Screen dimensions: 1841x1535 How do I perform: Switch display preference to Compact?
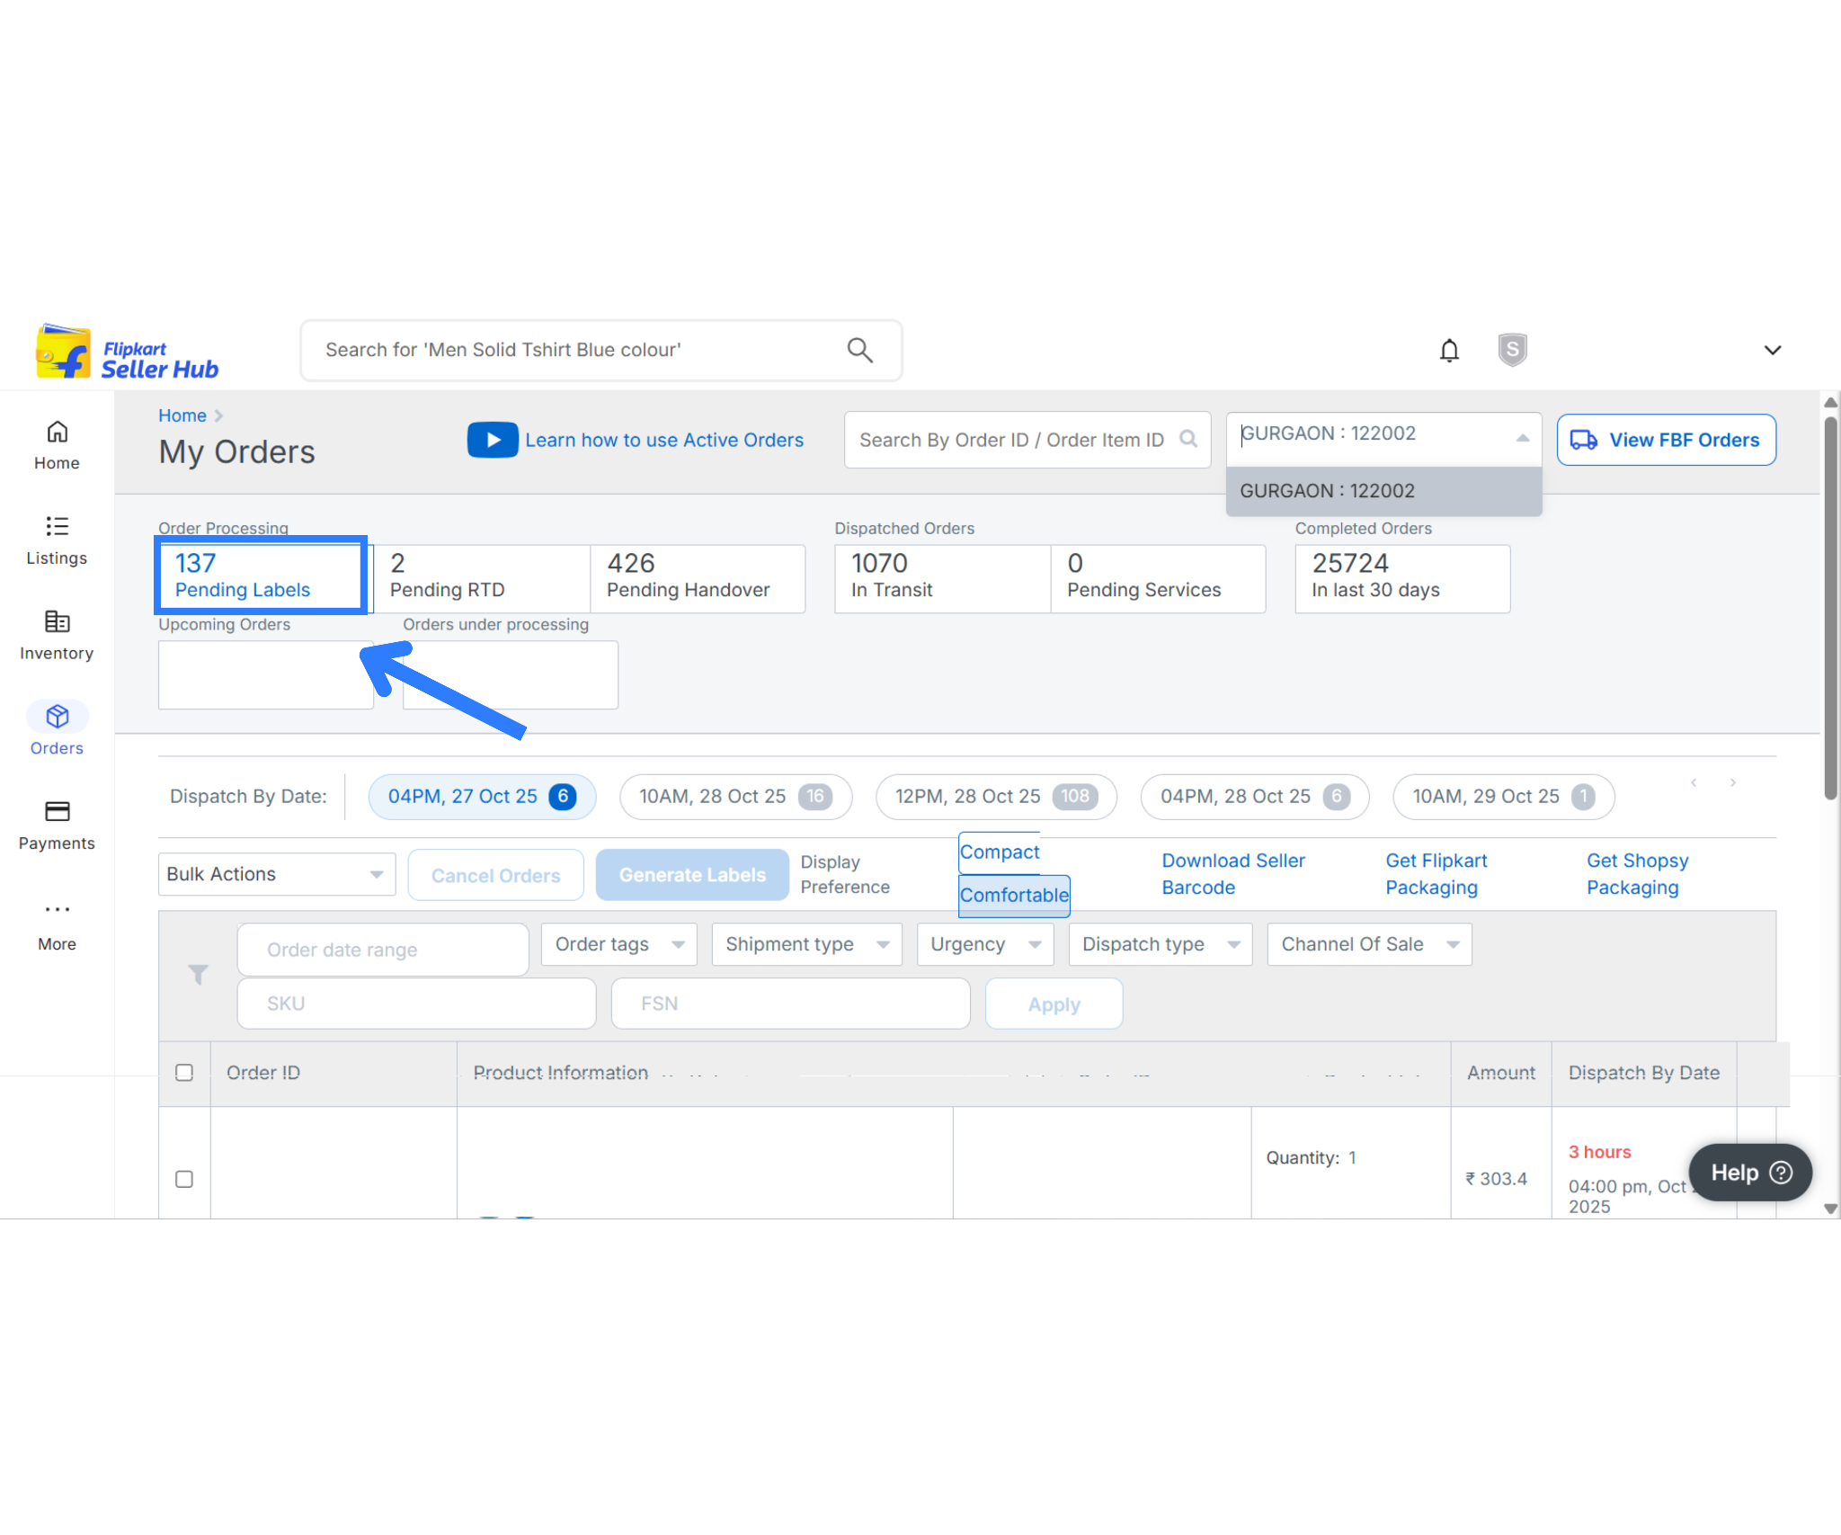point(999,852)
